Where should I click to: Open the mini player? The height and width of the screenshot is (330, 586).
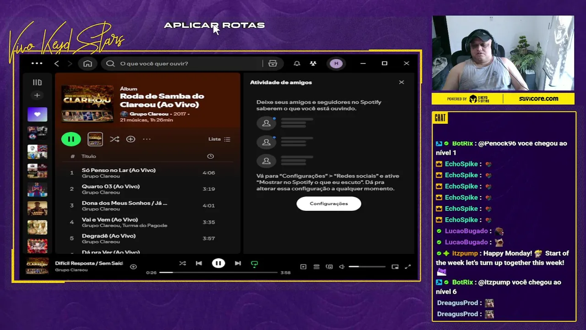(395, 267)
